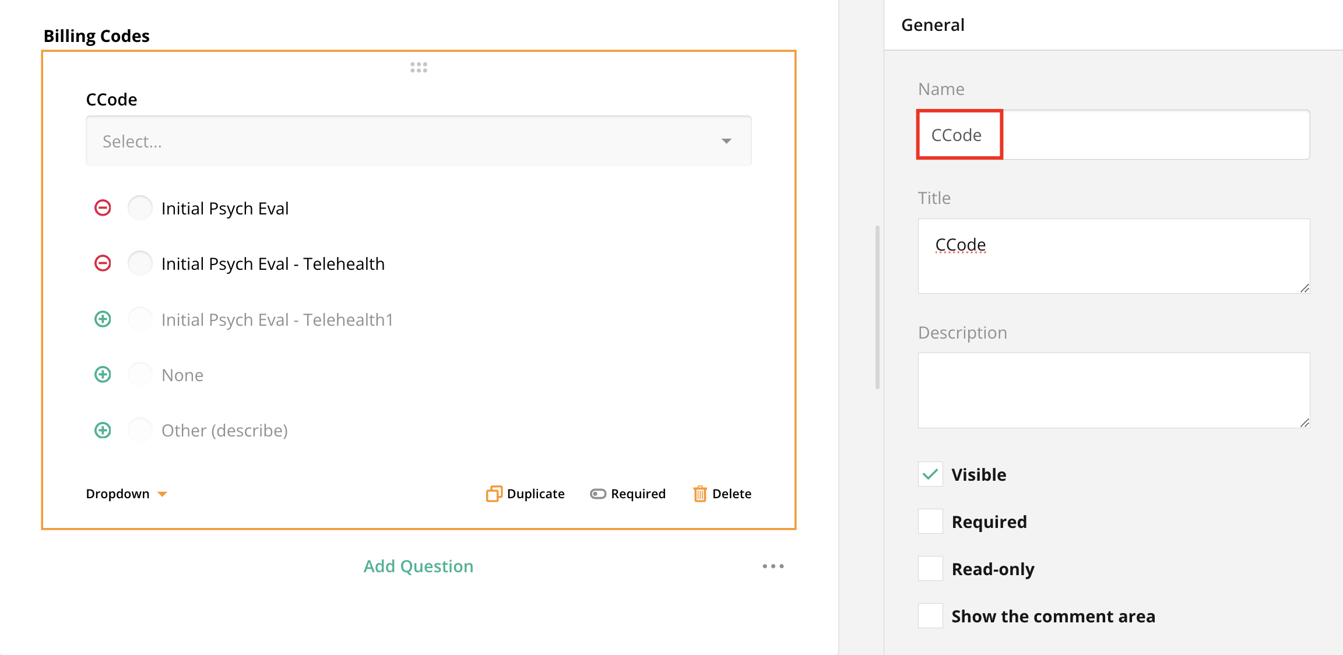Click the Name input field with CCode

click(1113, 135)
